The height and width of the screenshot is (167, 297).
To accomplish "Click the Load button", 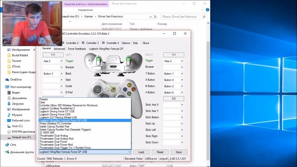I will click(x=141, y=152).
